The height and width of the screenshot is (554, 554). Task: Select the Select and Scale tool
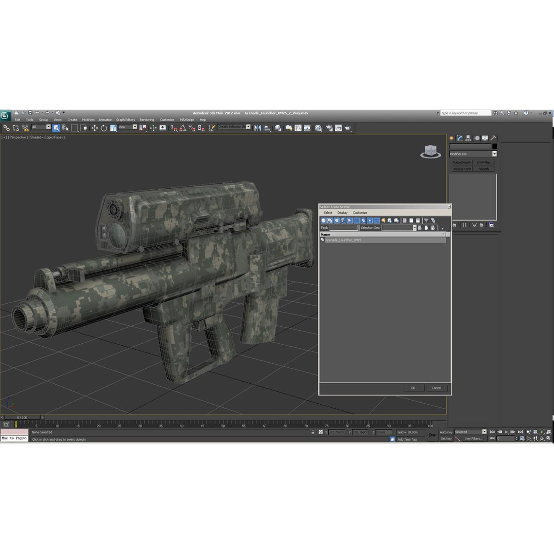tap(113, 128)
